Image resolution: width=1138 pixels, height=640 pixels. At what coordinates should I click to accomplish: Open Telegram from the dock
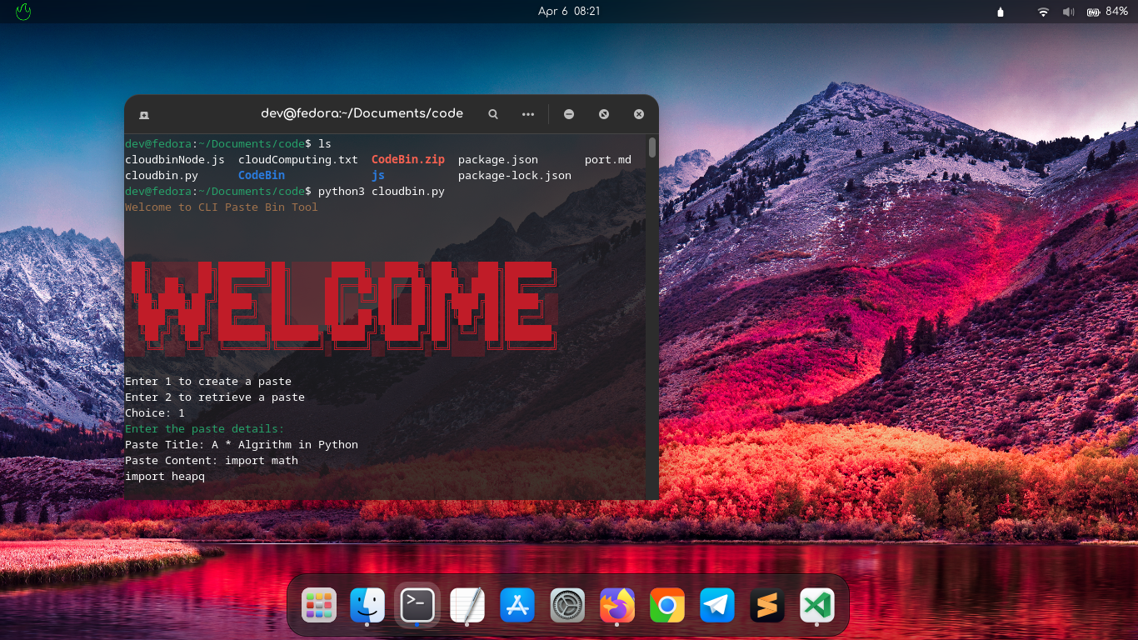717,605
